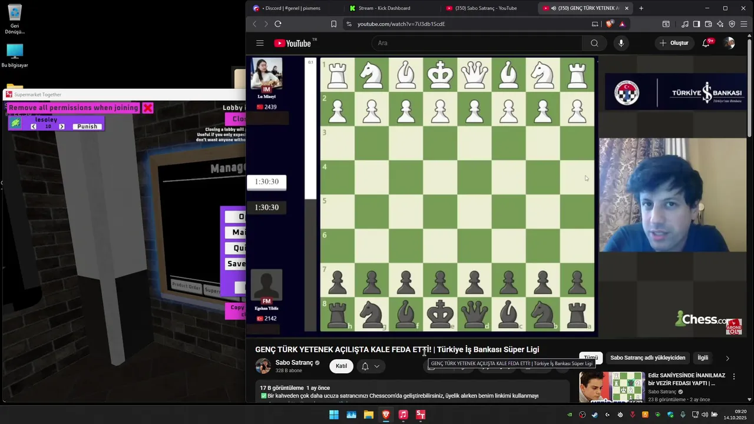
Task: Select the İlgili filter chip
Action: point(703,357)
